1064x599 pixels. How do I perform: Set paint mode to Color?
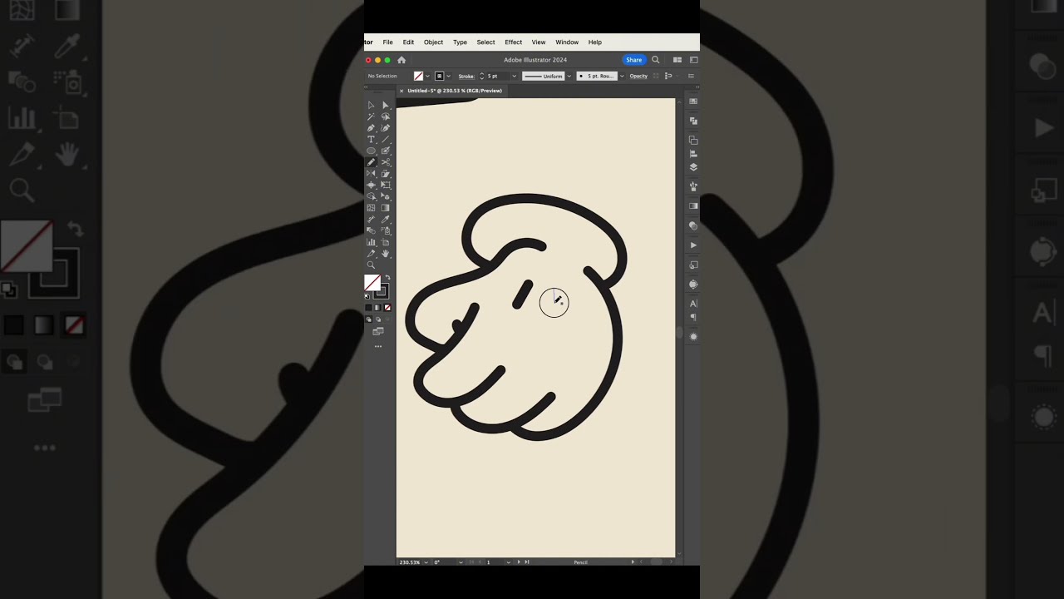point(368,308)
